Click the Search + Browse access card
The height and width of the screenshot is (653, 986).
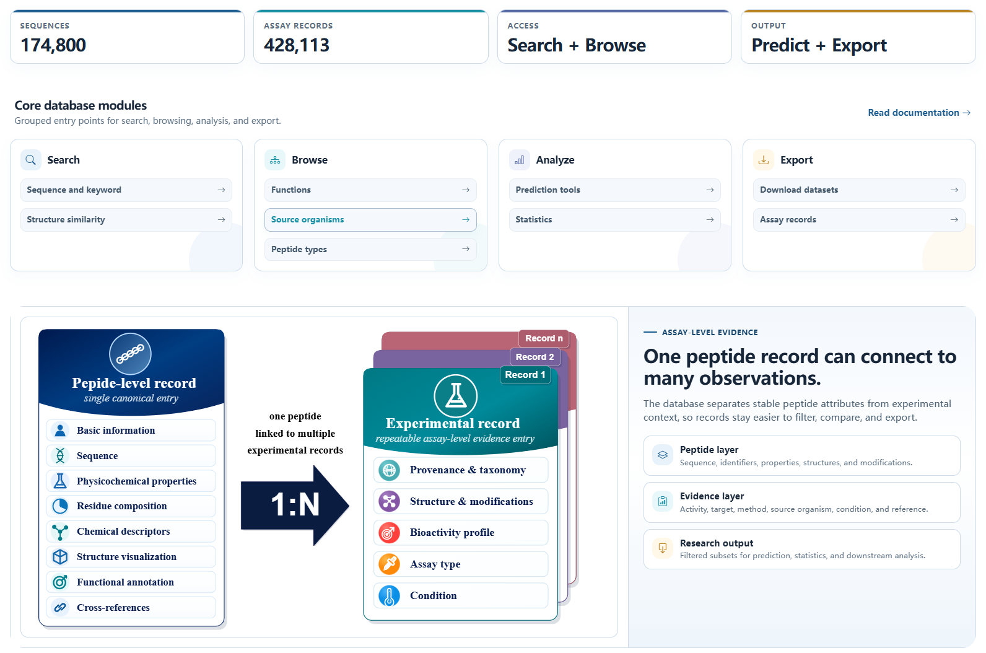(614, 37)
